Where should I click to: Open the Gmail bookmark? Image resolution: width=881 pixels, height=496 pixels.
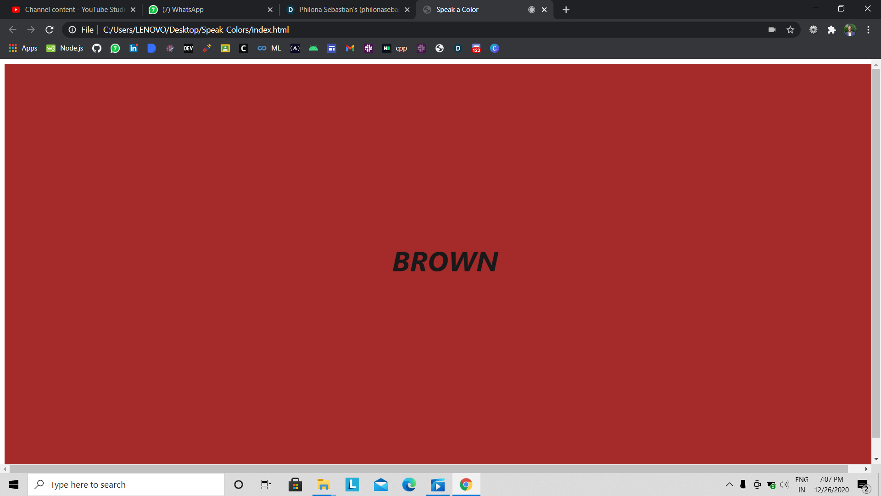350,48
